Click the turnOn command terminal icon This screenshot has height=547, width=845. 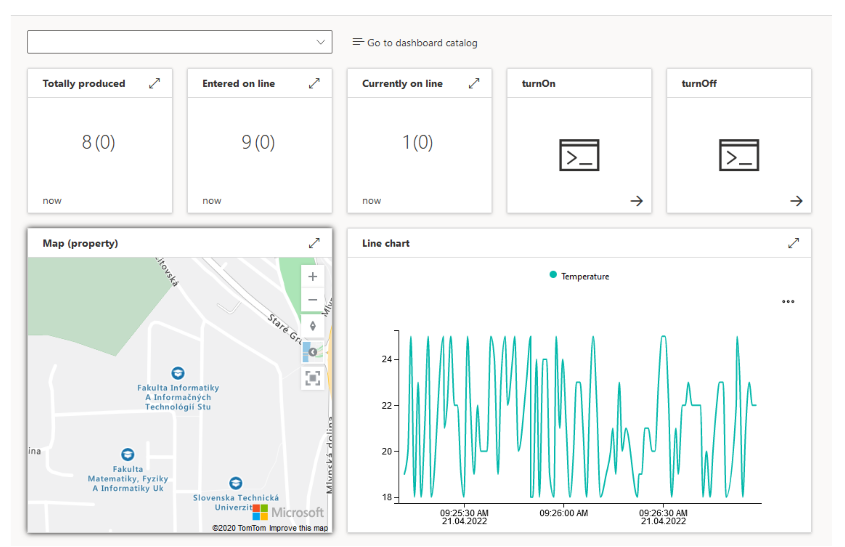[x=579, y=155]
